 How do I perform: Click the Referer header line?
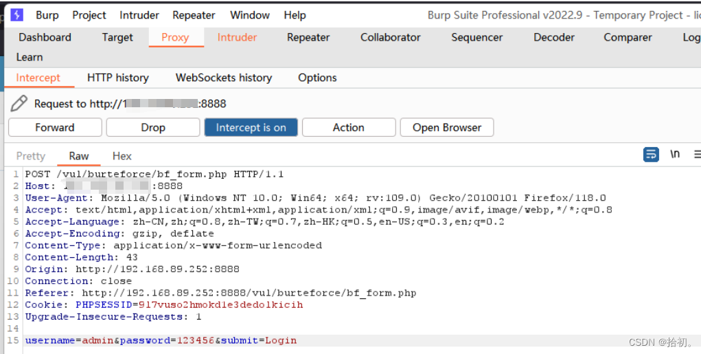[x=220, y=293]
